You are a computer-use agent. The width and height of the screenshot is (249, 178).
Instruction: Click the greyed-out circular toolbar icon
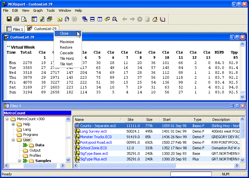[74, 19]
